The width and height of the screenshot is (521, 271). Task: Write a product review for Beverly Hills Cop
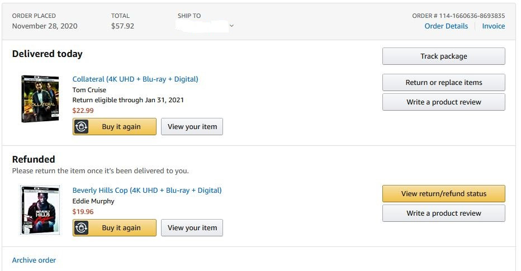[443, 213]
